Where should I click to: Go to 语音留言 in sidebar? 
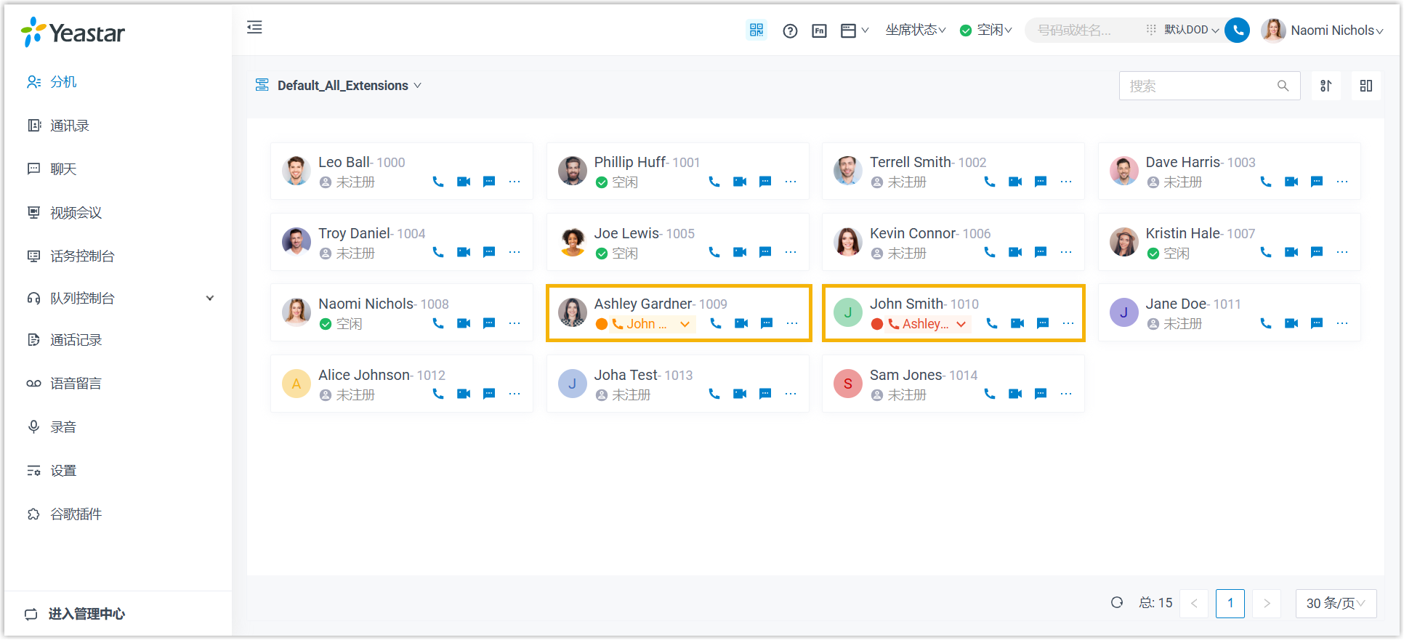(76, 384)
